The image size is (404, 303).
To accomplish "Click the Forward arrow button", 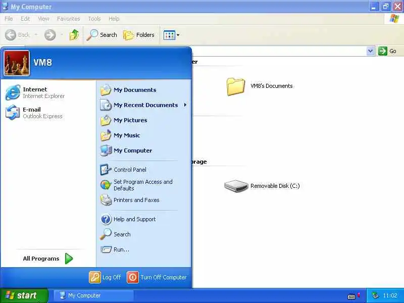I will point(49,35).
